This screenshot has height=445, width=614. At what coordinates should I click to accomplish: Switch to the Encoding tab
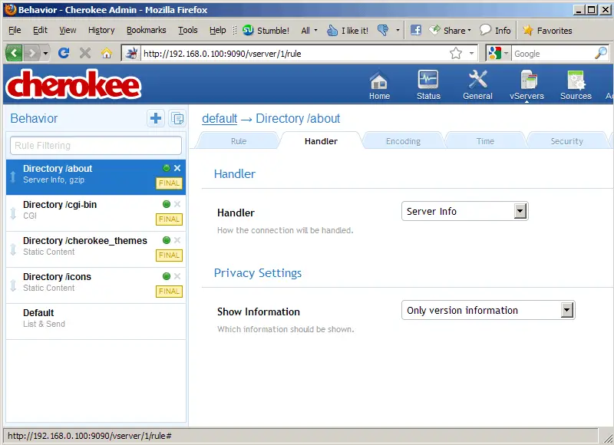click(x=403, y=141)
